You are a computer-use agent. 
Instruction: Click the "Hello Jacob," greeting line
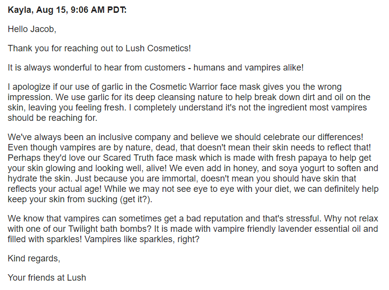coord(32,29)
